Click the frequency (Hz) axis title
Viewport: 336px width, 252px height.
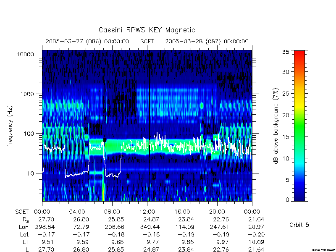pos(10,126)
